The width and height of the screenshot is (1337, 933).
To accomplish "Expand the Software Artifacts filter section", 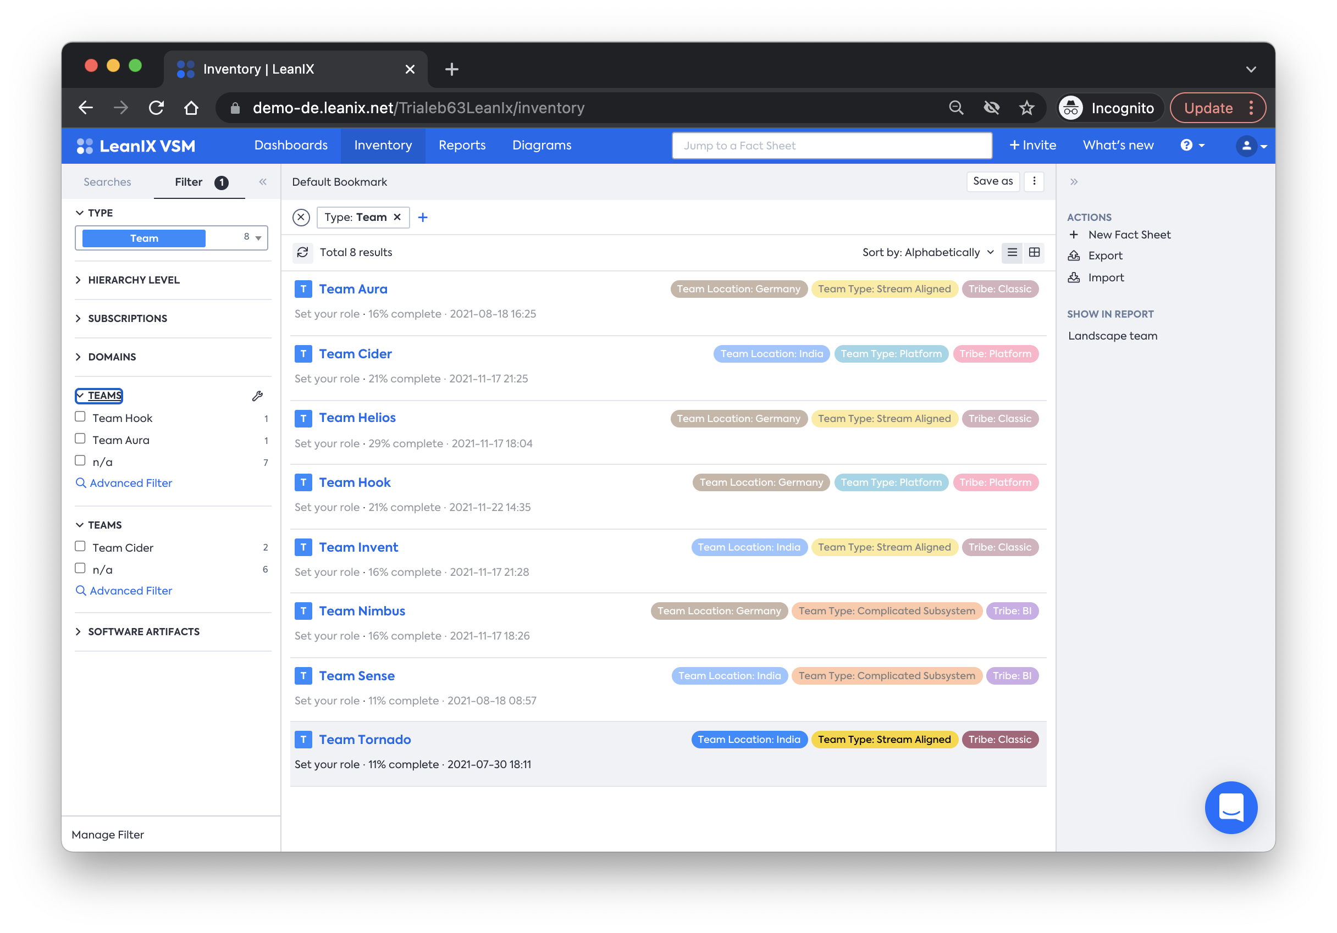I will 143,631.
